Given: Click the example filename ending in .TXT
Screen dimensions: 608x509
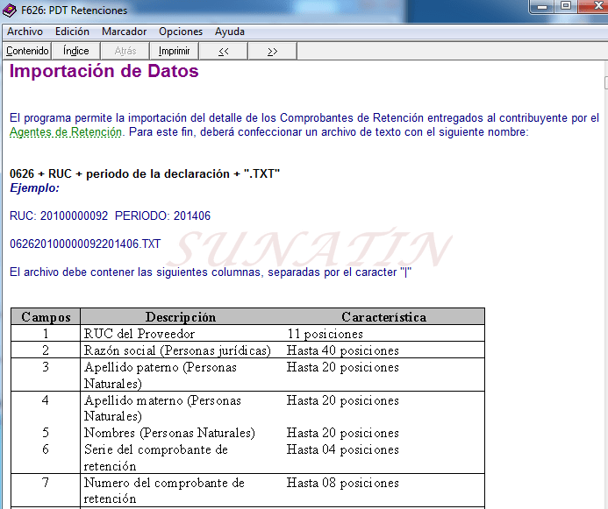Looking at the screenshot, I should coord(85,244).
